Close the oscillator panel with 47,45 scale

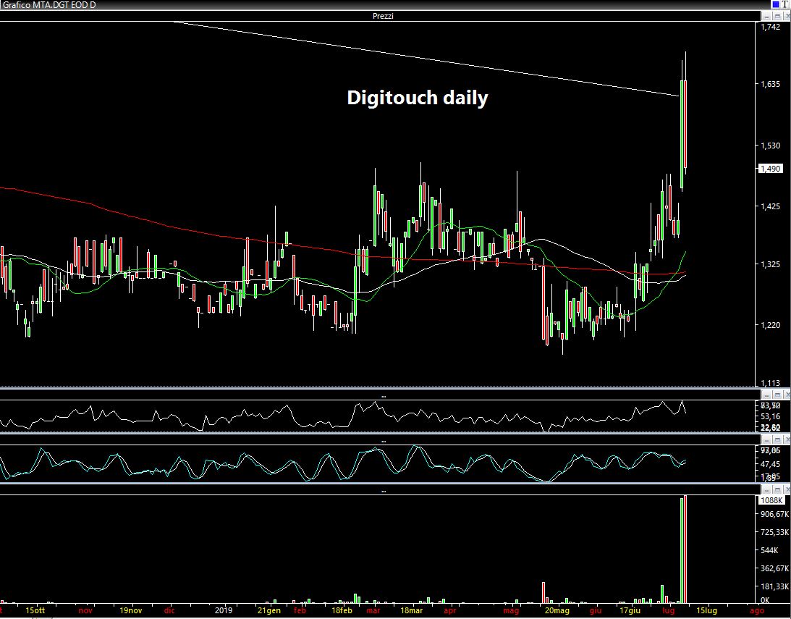786,439
